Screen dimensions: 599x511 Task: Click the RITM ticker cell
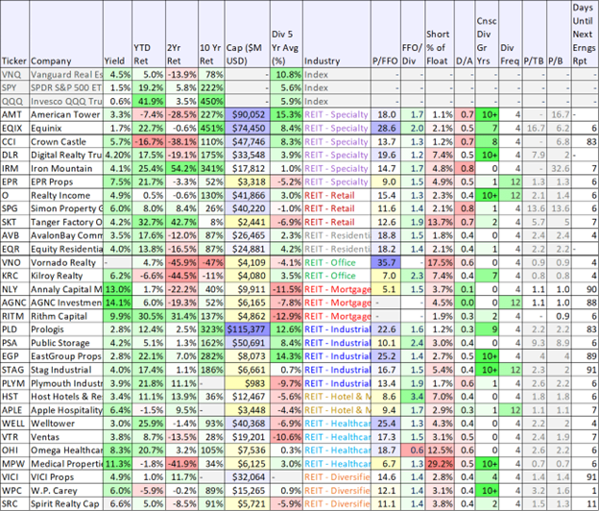click(14, 316)
